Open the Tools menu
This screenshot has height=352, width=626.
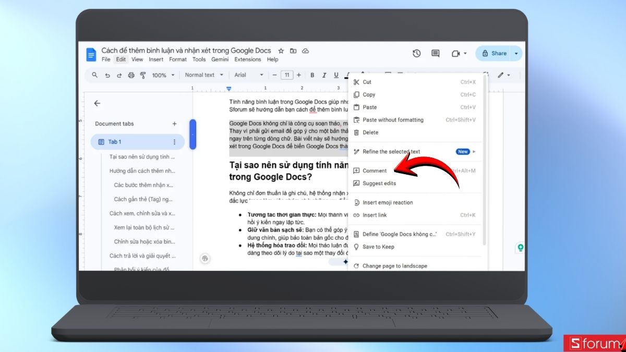199,59
